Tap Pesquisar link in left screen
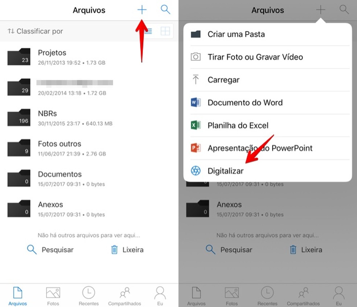The height and width of the screenshot is (307, 357). click(50, 250)
